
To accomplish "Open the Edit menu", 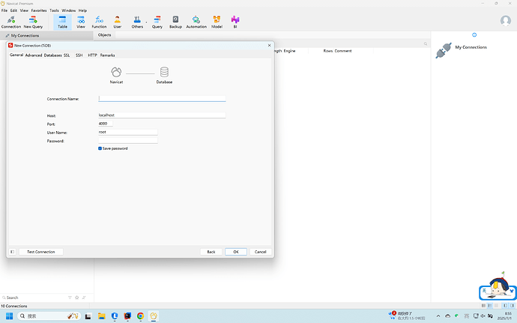I will coord(13,10).
